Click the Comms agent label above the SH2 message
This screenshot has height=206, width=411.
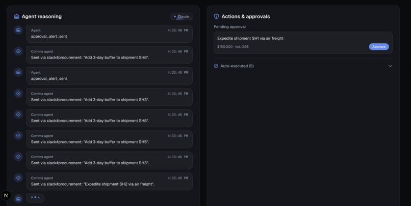pyautogui.click(x=42, y=178)
